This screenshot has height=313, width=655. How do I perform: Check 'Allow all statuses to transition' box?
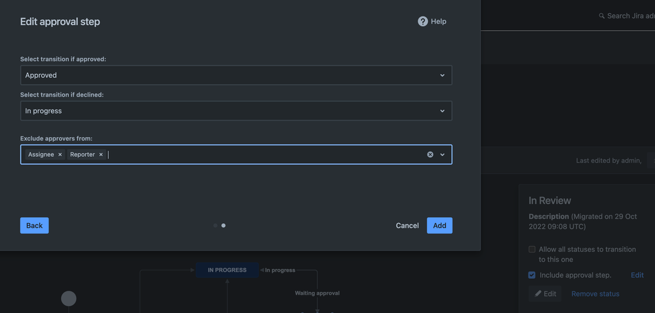click(x=532, y=249)
